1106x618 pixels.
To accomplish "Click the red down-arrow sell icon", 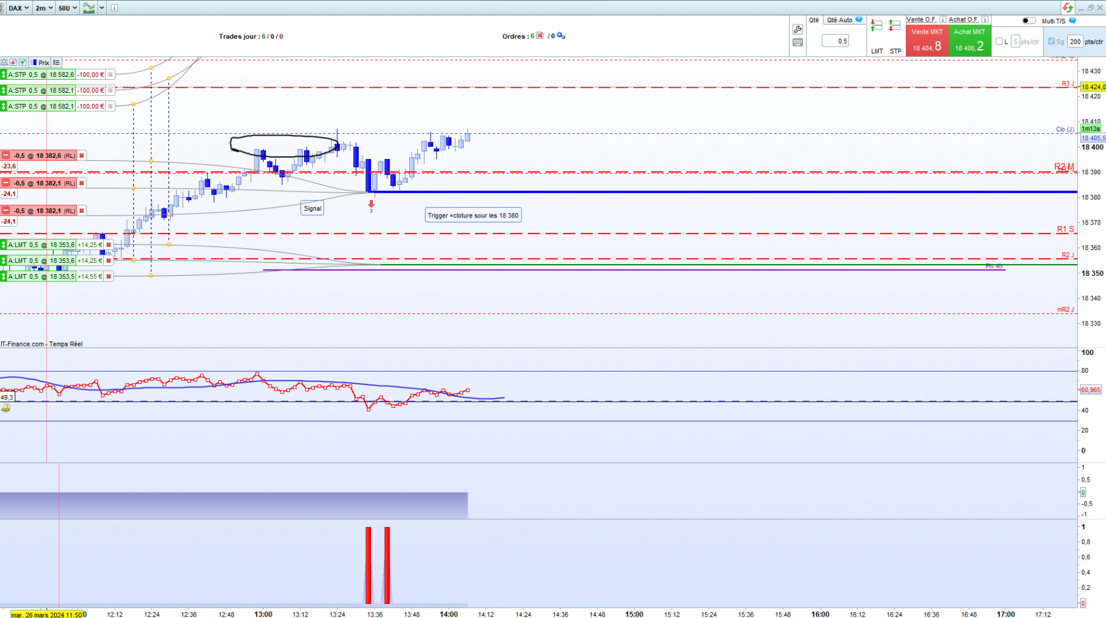I will pos(13,62).
